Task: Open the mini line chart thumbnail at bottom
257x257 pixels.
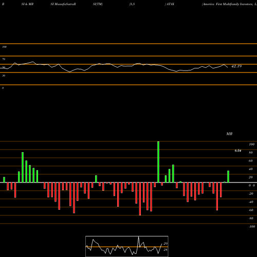Action: (127, 246)
